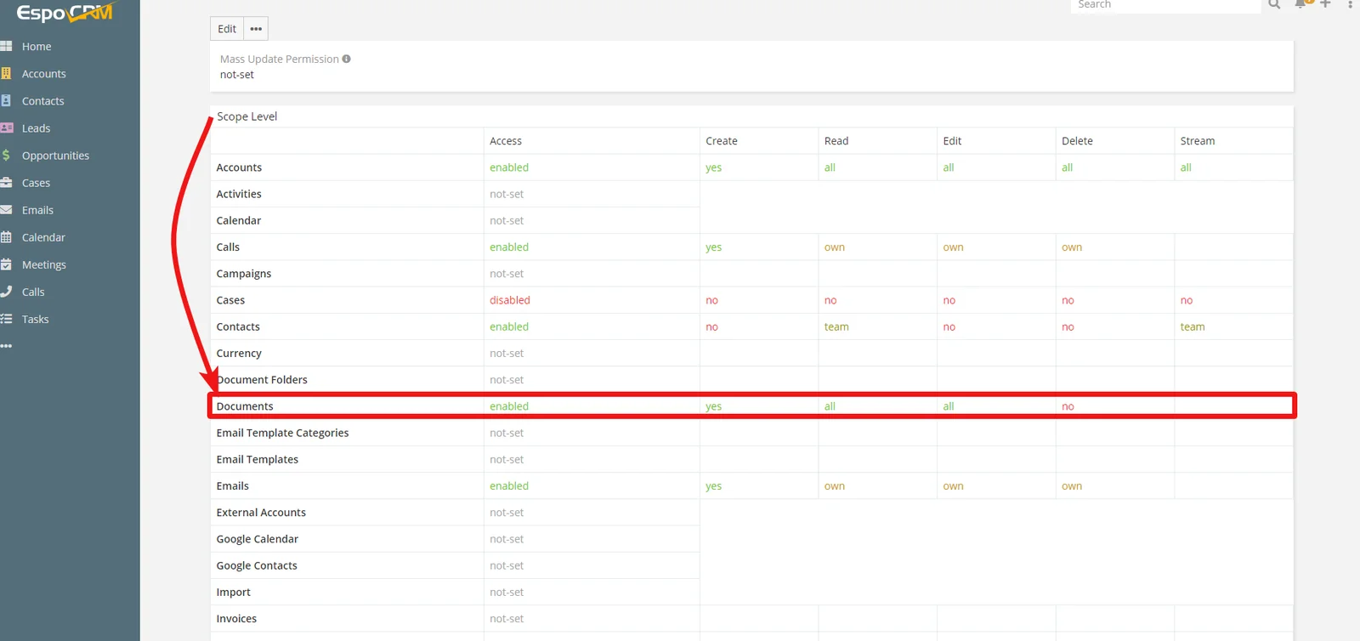Click 'no' delete value for Documents
The image size is (1360, 641).
point(1068,406)
